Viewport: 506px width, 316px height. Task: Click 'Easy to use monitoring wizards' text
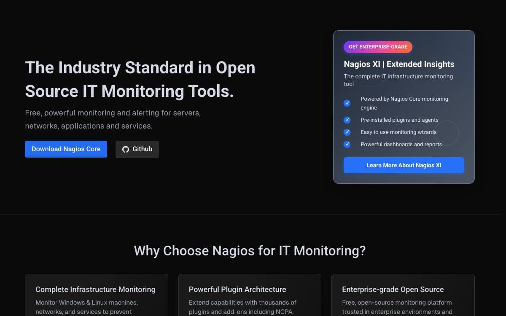click(398, 132)
